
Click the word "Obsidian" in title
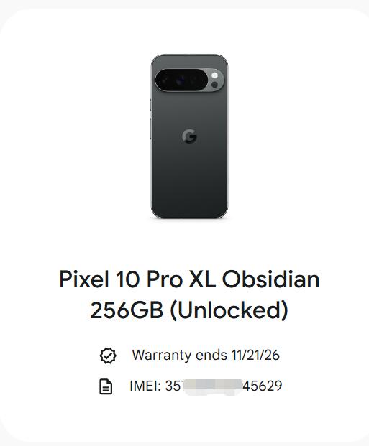(x=270, y=279)
